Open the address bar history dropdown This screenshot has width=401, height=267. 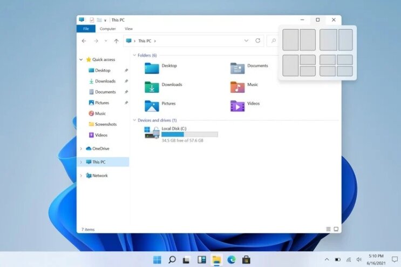(x=246, y=41)
